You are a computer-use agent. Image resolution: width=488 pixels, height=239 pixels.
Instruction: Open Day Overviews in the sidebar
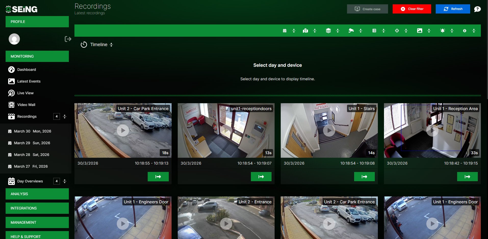pyautogui.click(x=30, y=181)
